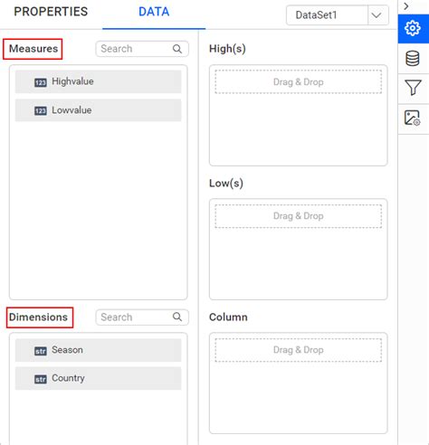Click the Low(s) section label
This screenshot has height=445, width=429.
tap(226, 183)
